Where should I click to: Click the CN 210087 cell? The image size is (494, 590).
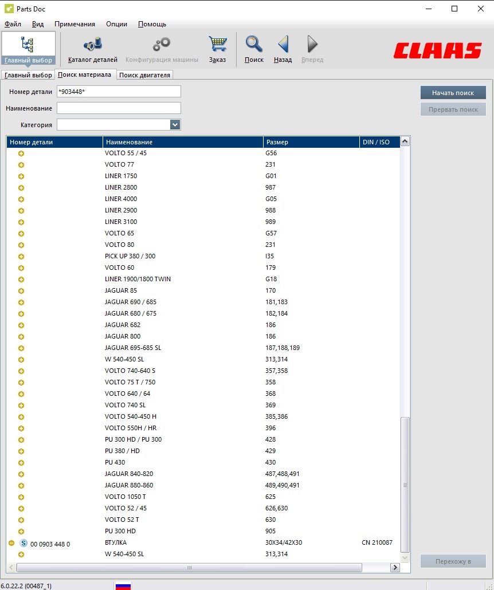pos(377,542)
